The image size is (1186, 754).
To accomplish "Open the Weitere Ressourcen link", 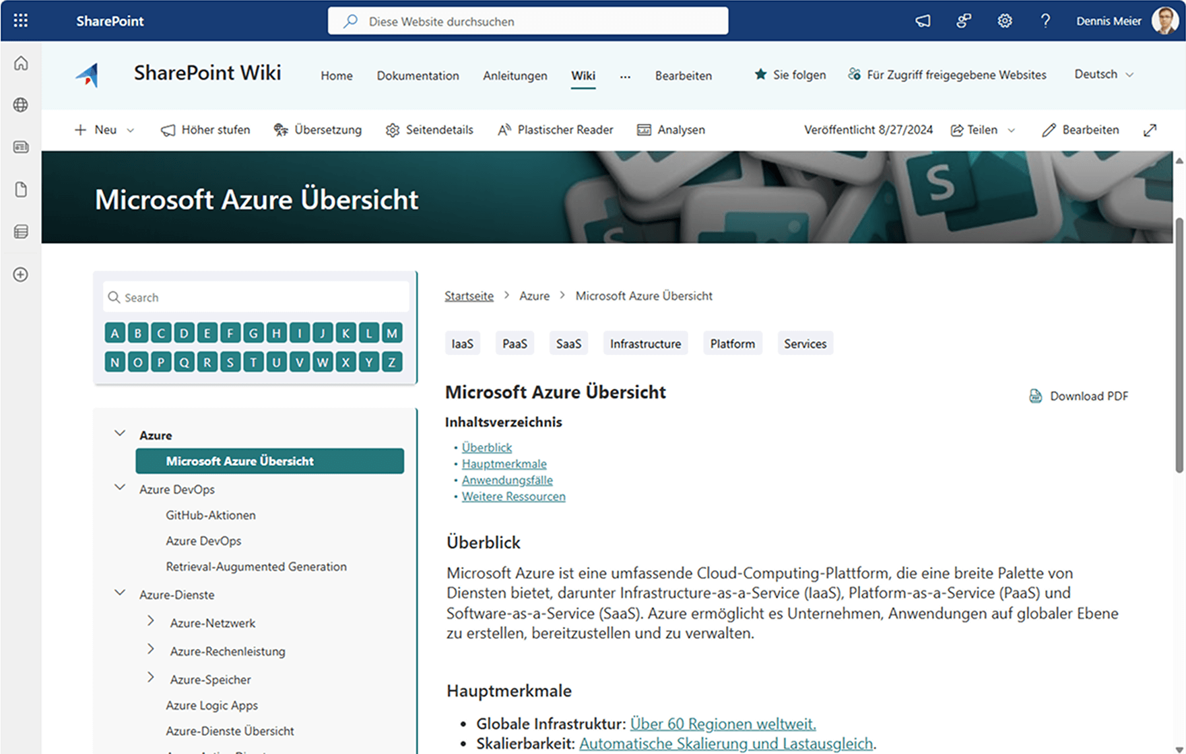I will (514, 496).
